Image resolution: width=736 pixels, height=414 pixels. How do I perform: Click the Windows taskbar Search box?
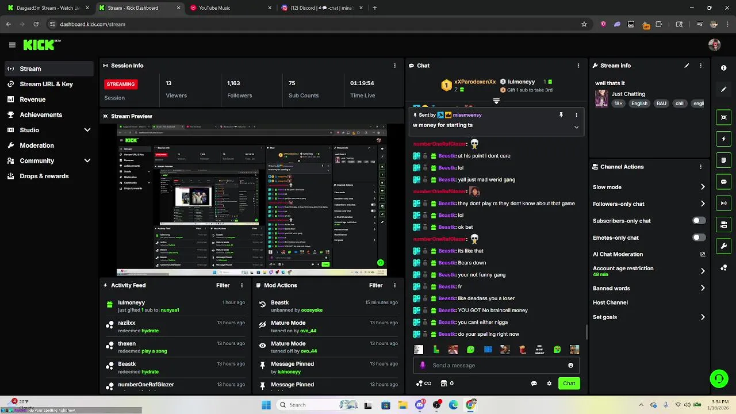click(316, 405)
